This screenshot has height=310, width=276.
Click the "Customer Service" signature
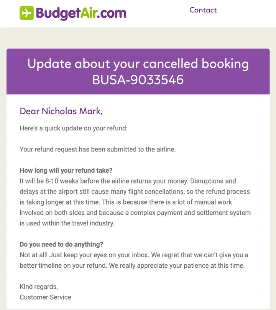click(45, 297)
